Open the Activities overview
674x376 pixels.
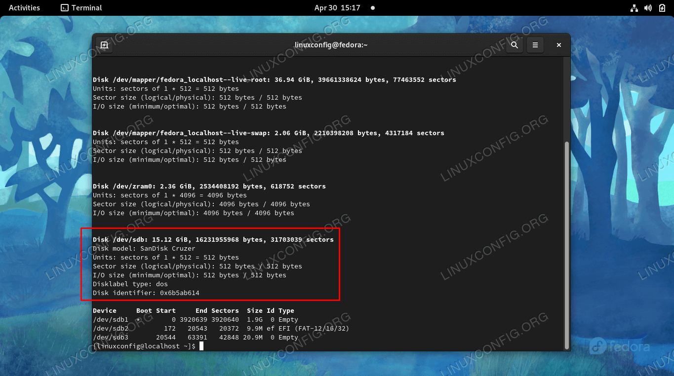tap(24, 8)
